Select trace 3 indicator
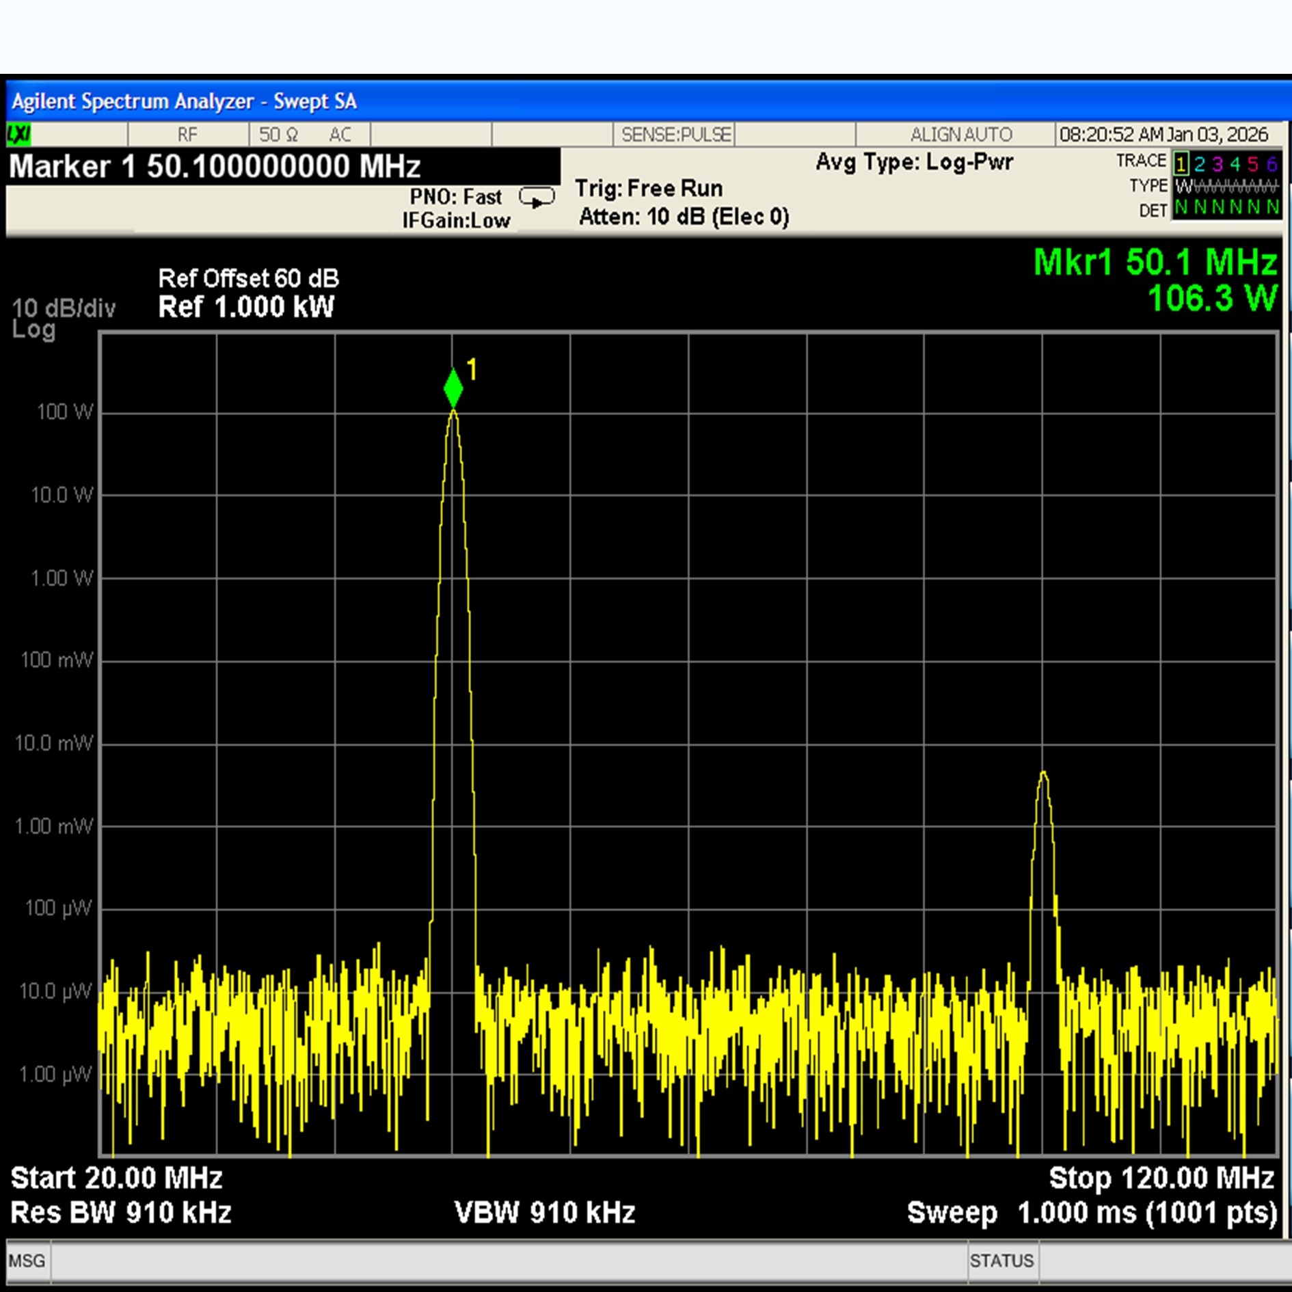The image size is (1292, 1292). 1217,164
